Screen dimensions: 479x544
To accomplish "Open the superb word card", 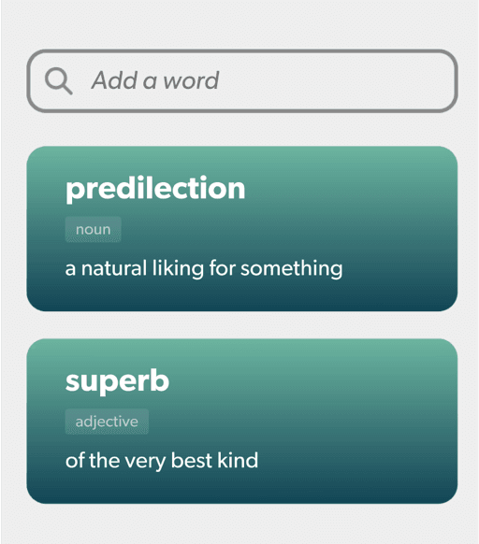I will point(242,422).
